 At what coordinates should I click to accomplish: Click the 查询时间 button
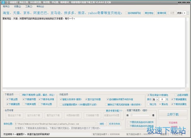point(161,13)
